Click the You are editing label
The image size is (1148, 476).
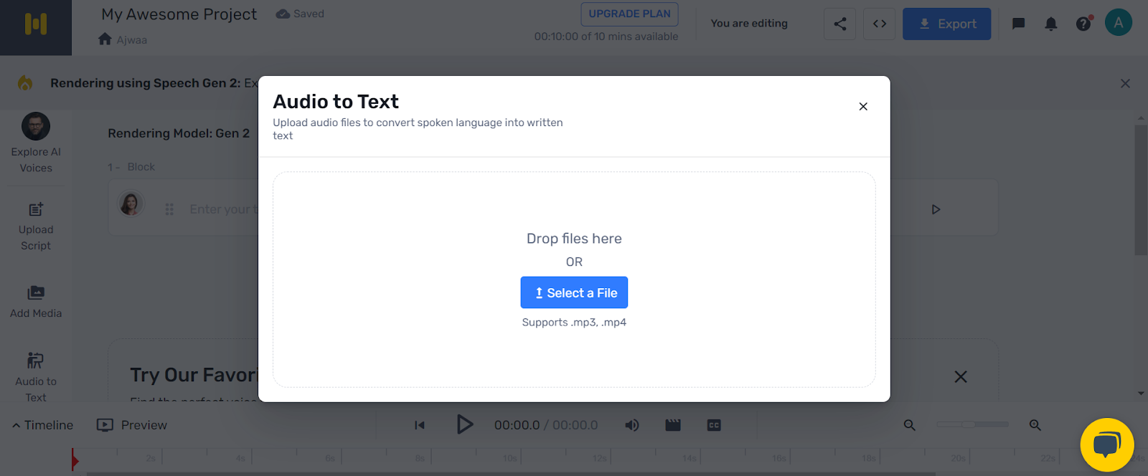coord(749,23)
